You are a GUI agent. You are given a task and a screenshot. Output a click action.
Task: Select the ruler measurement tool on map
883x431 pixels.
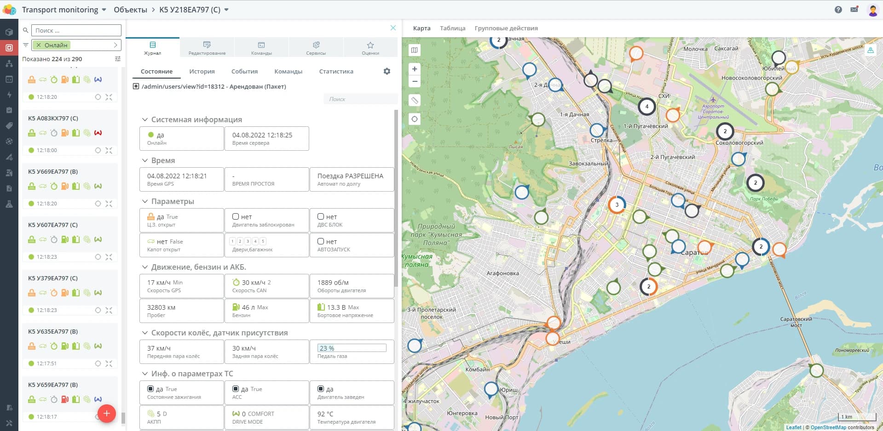(x=415, y=100)
